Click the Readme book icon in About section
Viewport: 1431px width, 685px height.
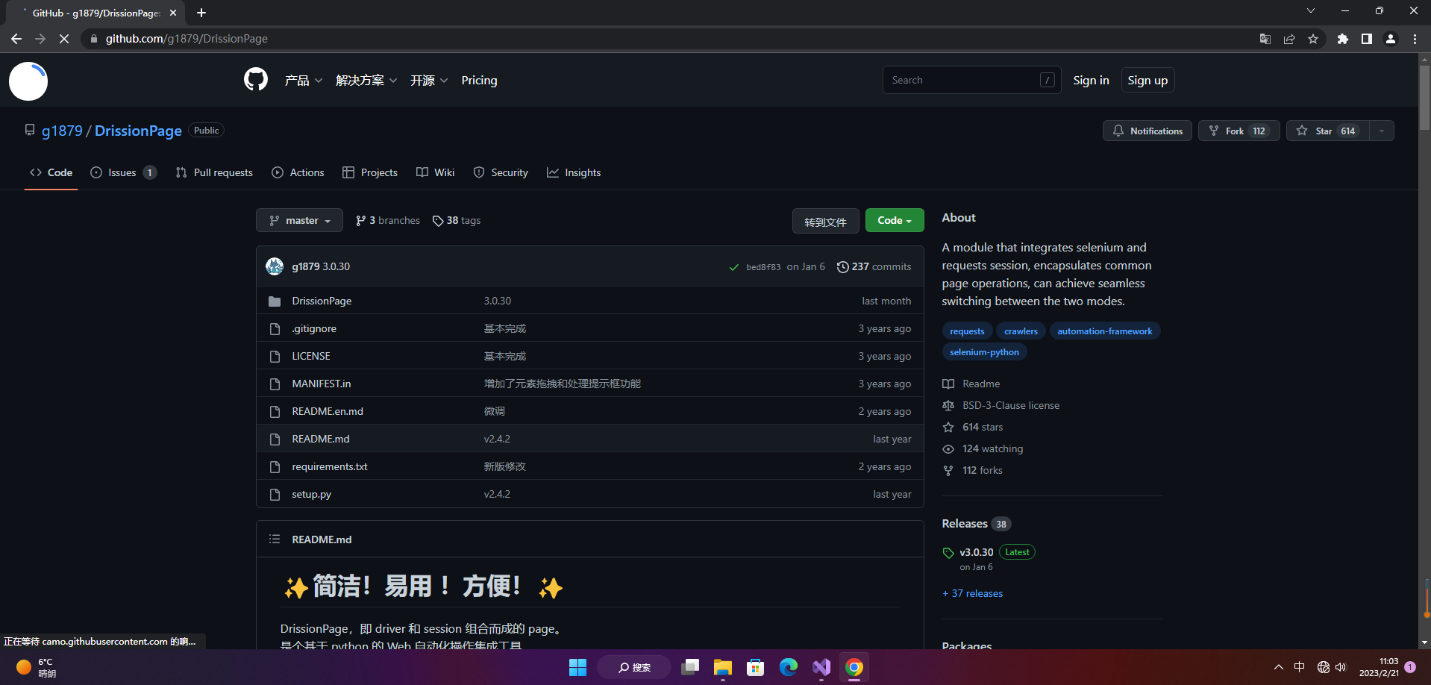point(948,384)
